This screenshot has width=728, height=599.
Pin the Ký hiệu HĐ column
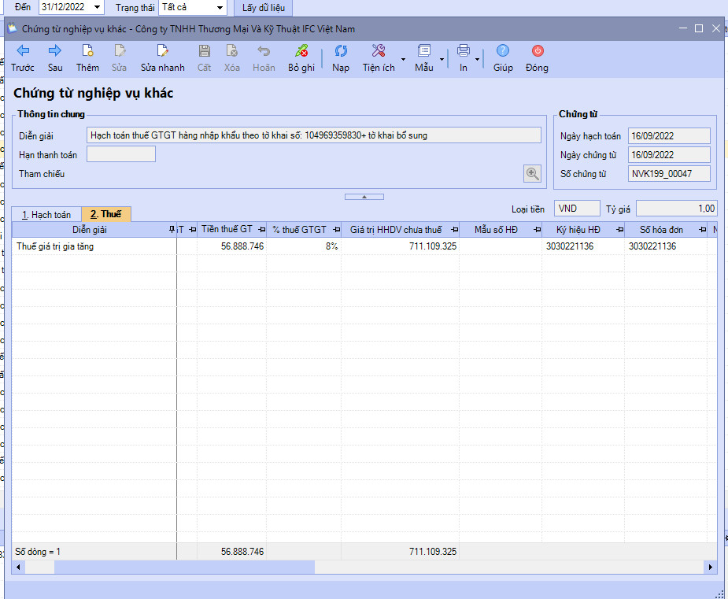coord(620,229)
